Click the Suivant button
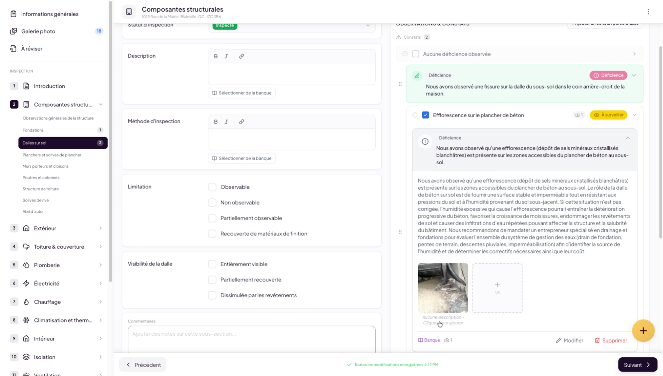Image resolution: width=663 pixels, height=376 pixels. pyautogui.click(x=637, y=365)
